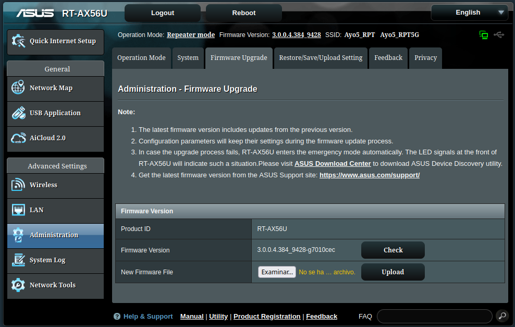The width and height of the screenshot is (515, 327).
Task: Click the Ayo5_RPT SSID text
Action: 359,35
